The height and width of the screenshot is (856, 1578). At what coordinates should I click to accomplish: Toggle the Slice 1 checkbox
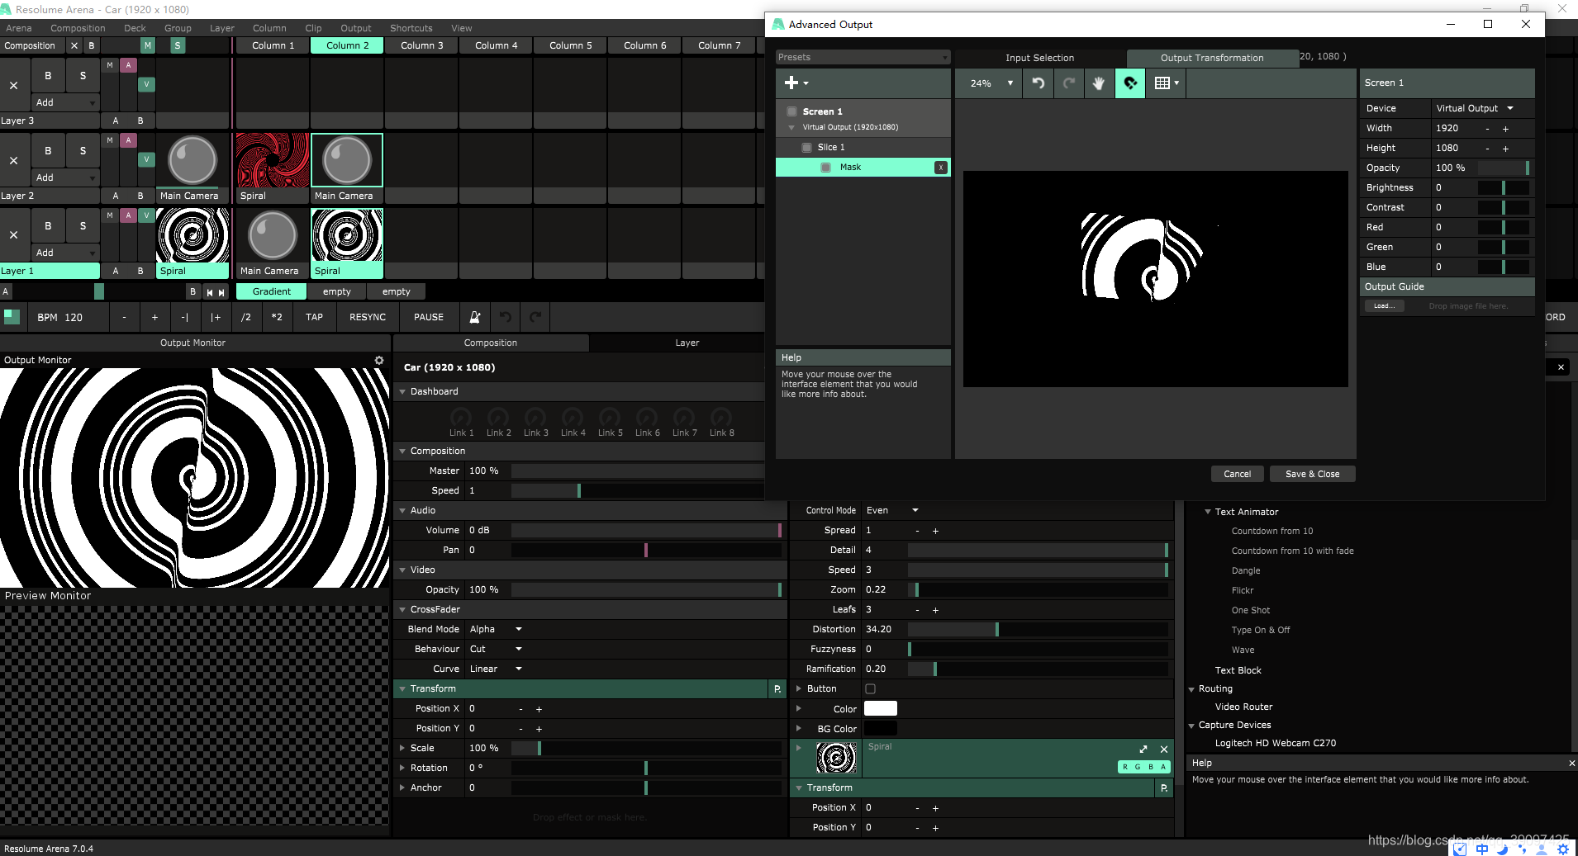[x=807, y=148]
